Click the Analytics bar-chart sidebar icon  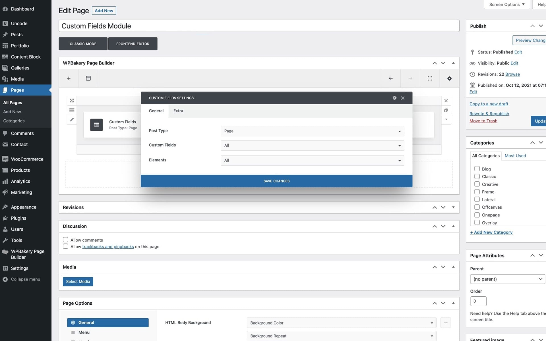(x=5, y=181)
